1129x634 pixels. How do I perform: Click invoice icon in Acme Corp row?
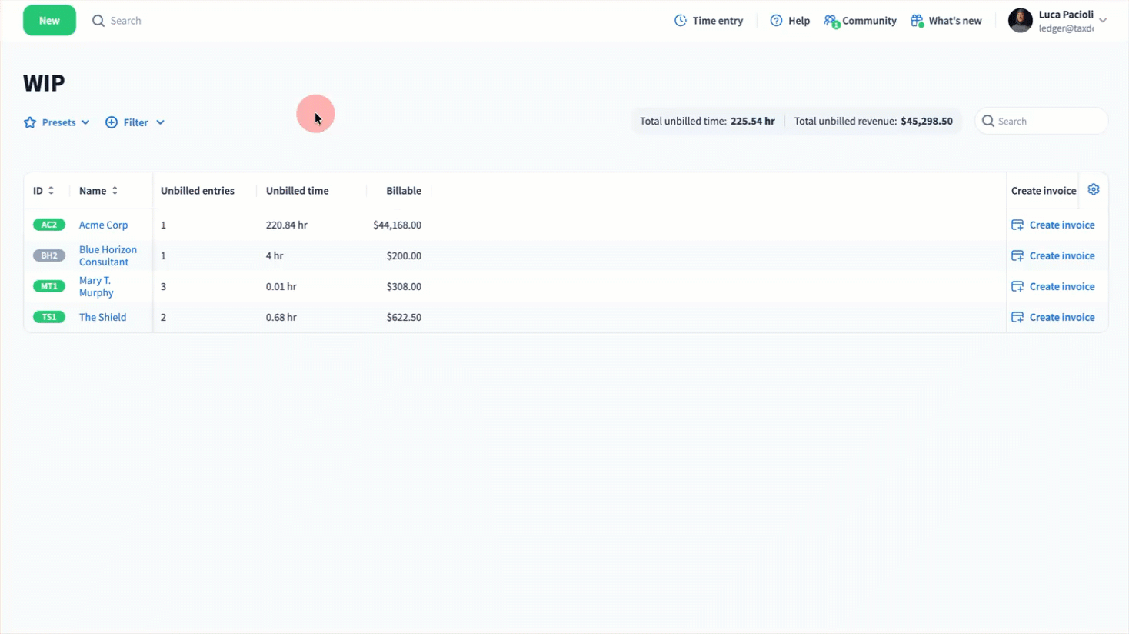[x=1017, y=225]
